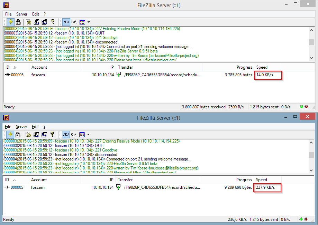Select connection 000005 row in bottom window
The image size is (318, 225).
point(142,187)
